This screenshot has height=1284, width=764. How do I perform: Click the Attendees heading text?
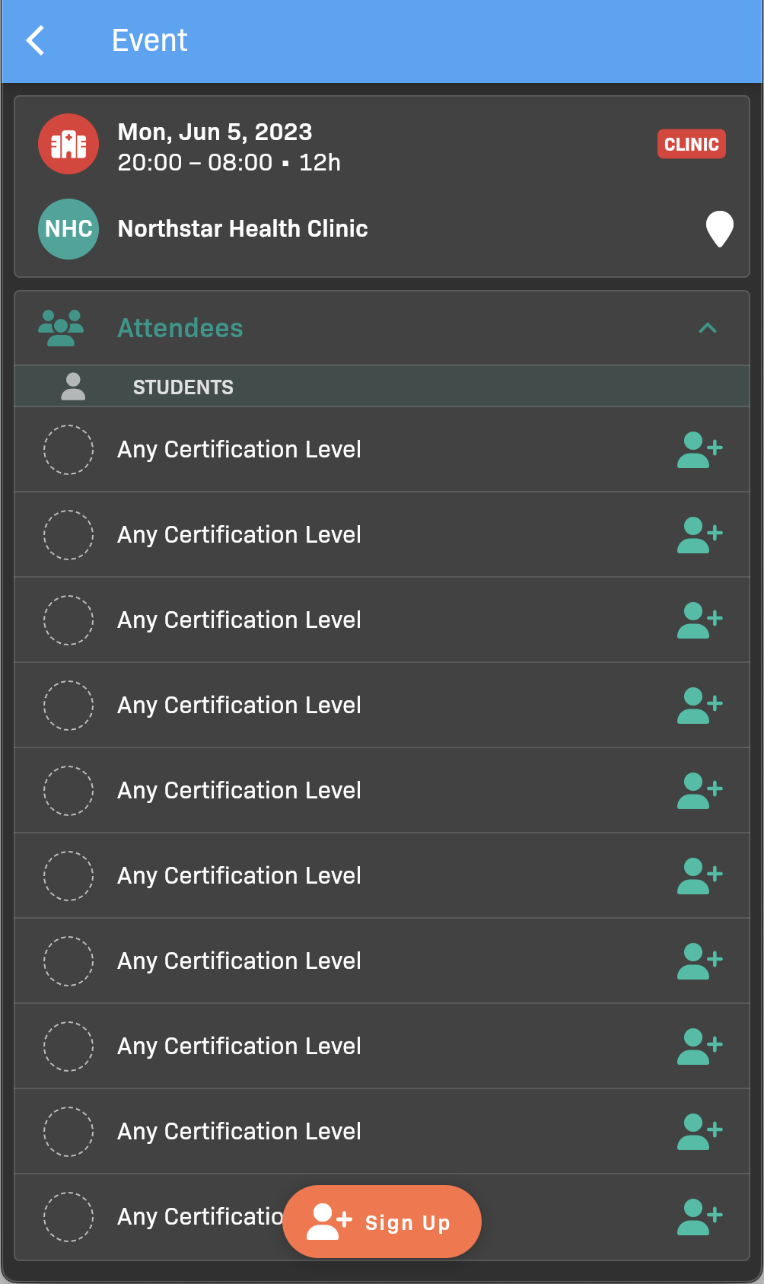(x=180, y=328)
